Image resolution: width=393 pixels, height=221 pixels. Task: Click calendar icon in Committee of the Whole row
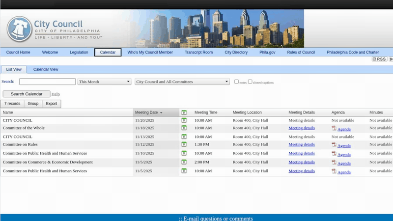184,128
